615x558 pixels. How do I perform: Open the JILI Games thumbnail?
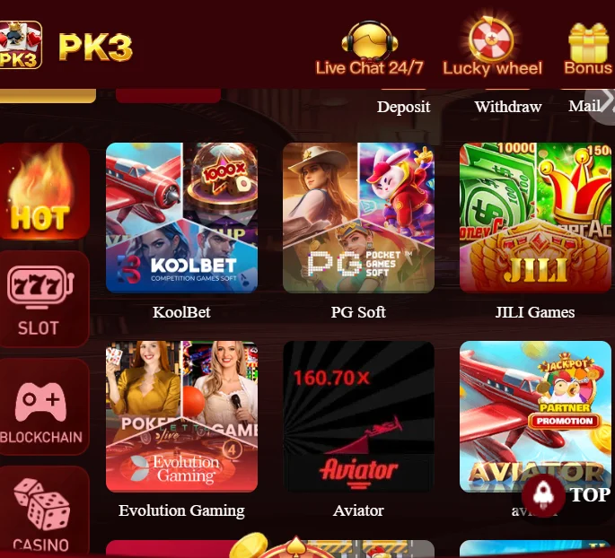[535, 218]
